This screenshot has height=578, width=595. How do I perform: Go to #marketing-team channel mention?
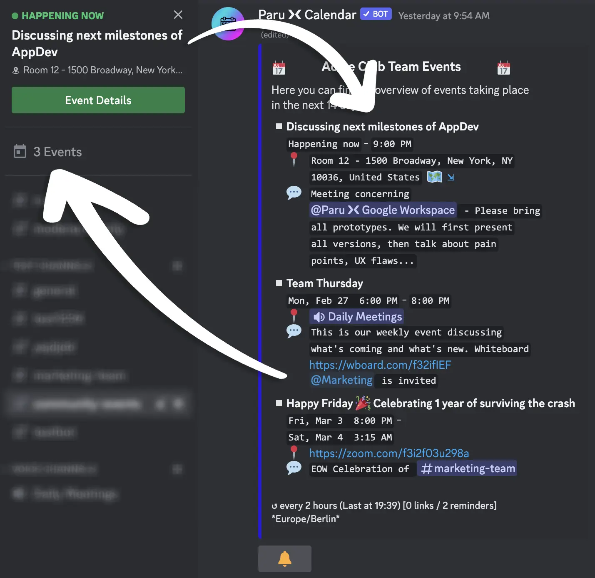point(467,468)
